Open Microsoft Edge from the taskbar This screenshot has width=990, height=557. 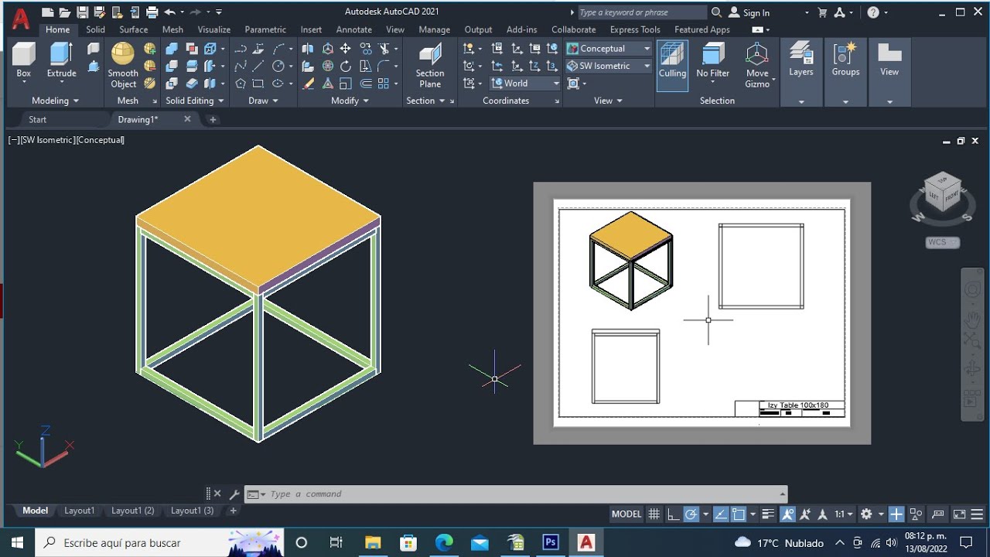[x=444, y=542]
